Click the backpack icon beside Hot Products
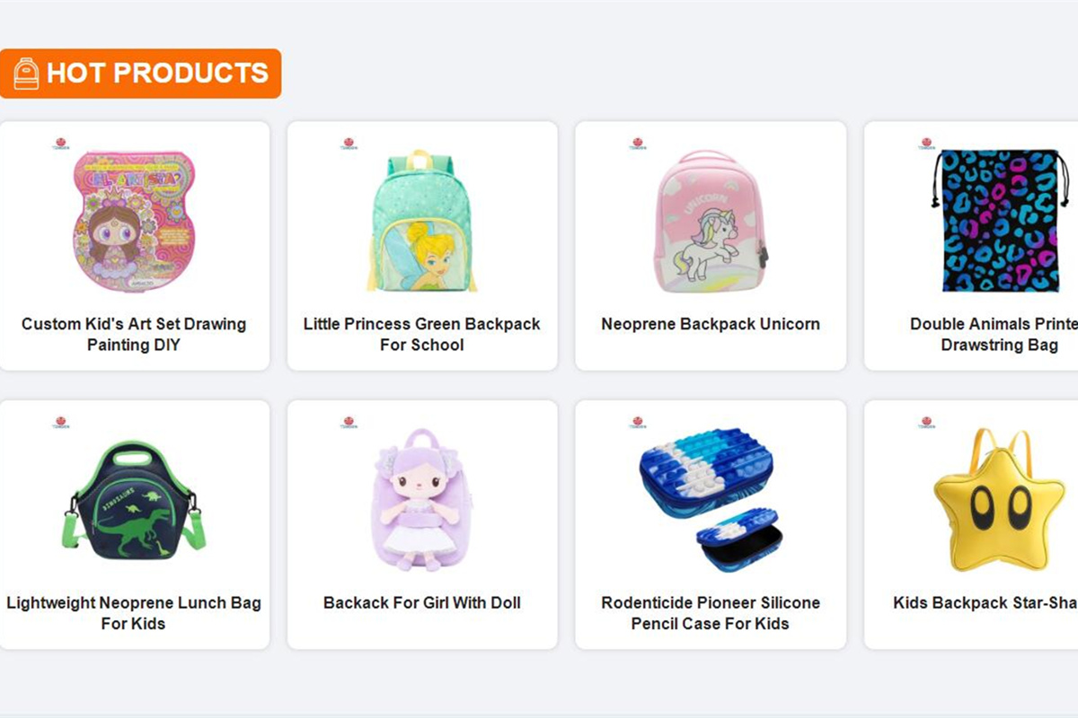The width and height of the screenshot is (1078, 718). coord(26,74)
